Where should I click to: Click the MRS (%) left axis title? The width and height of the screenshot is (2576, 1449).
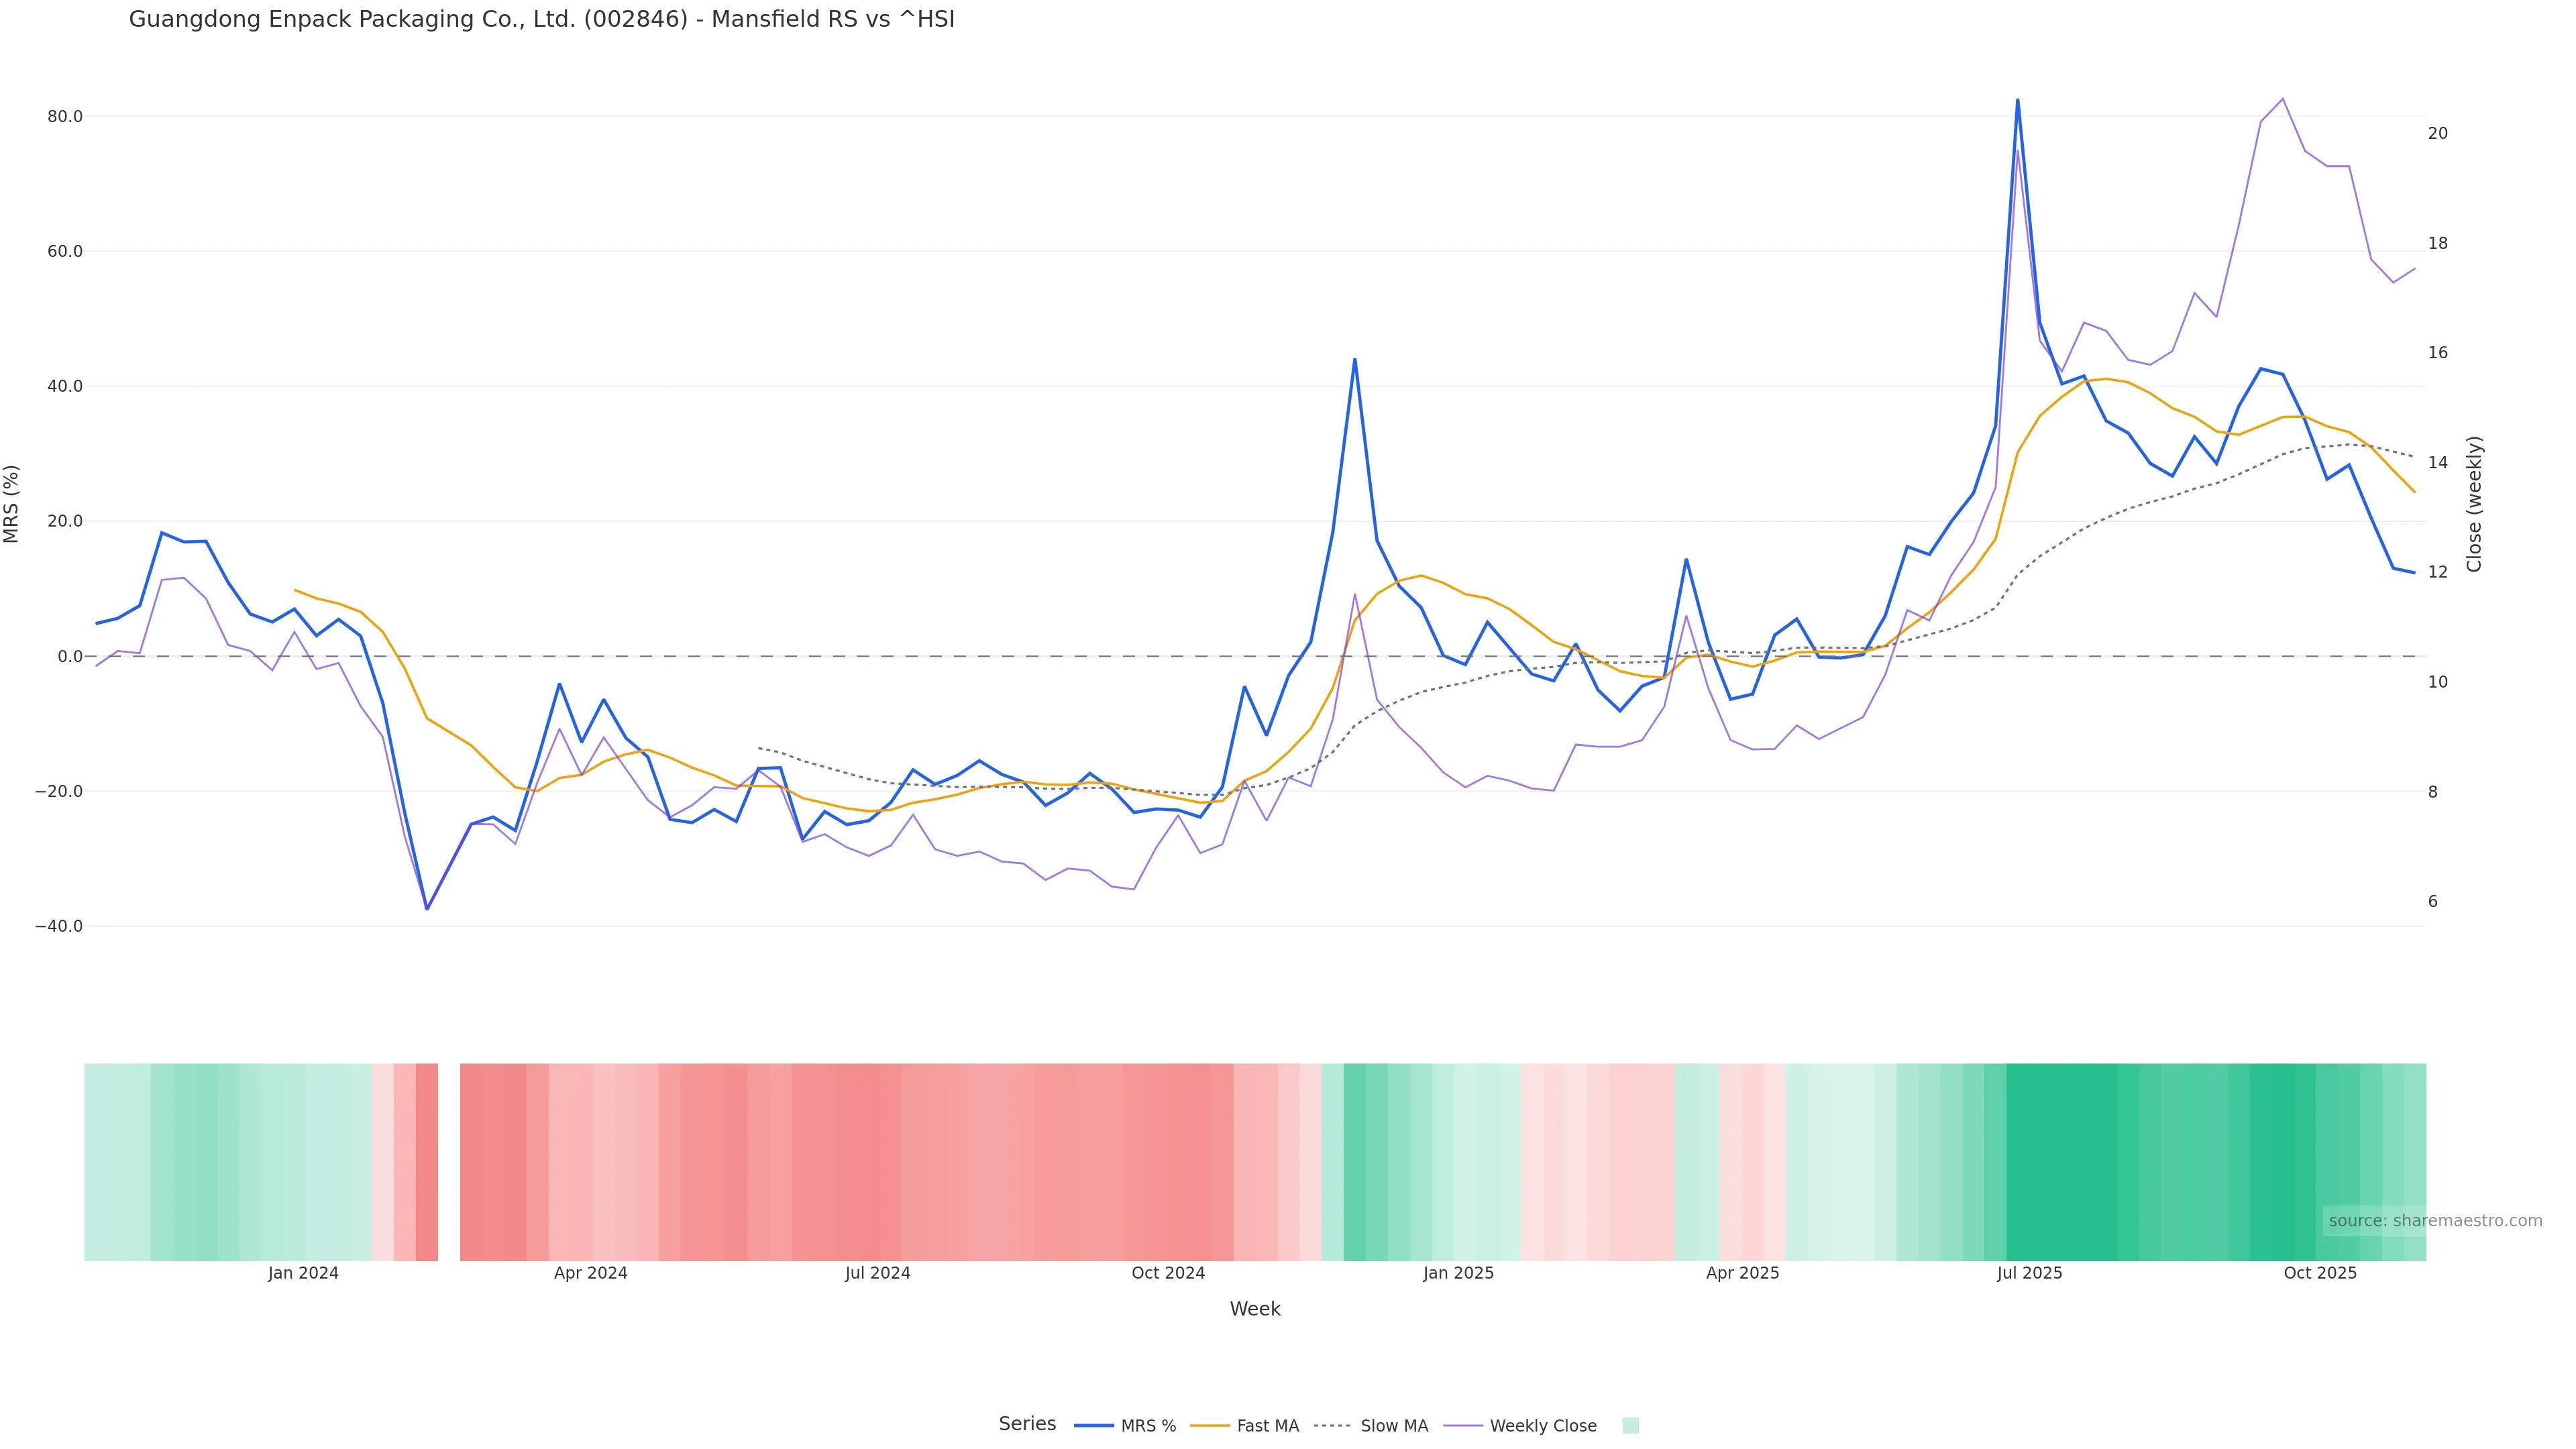tap(12, 504)
